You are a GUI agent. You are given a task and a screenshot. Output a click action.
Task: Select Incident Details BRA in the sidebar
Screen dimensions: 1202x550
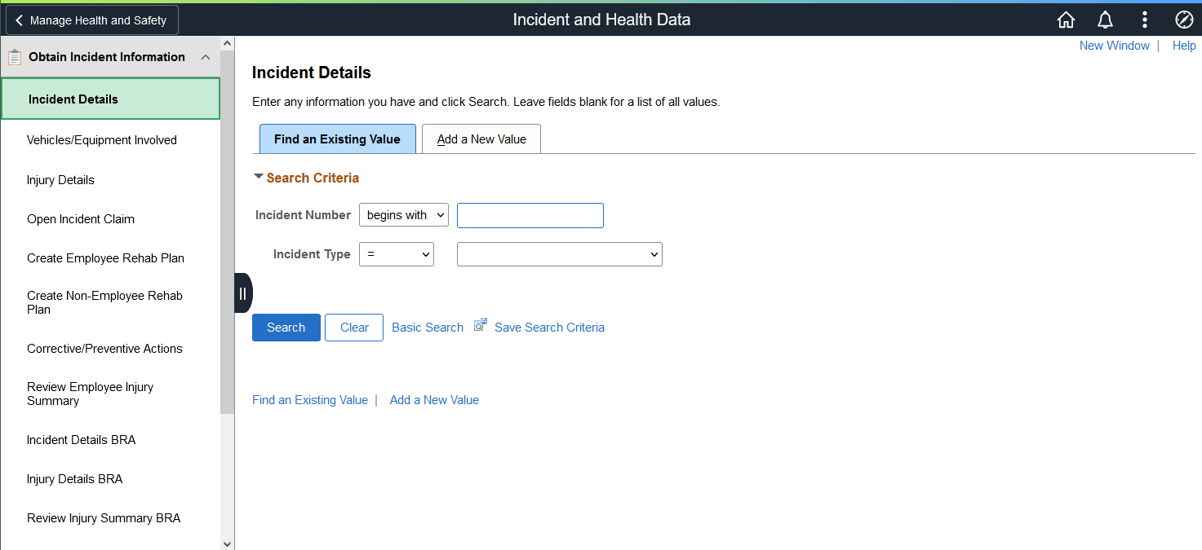[x=81, y=440]
